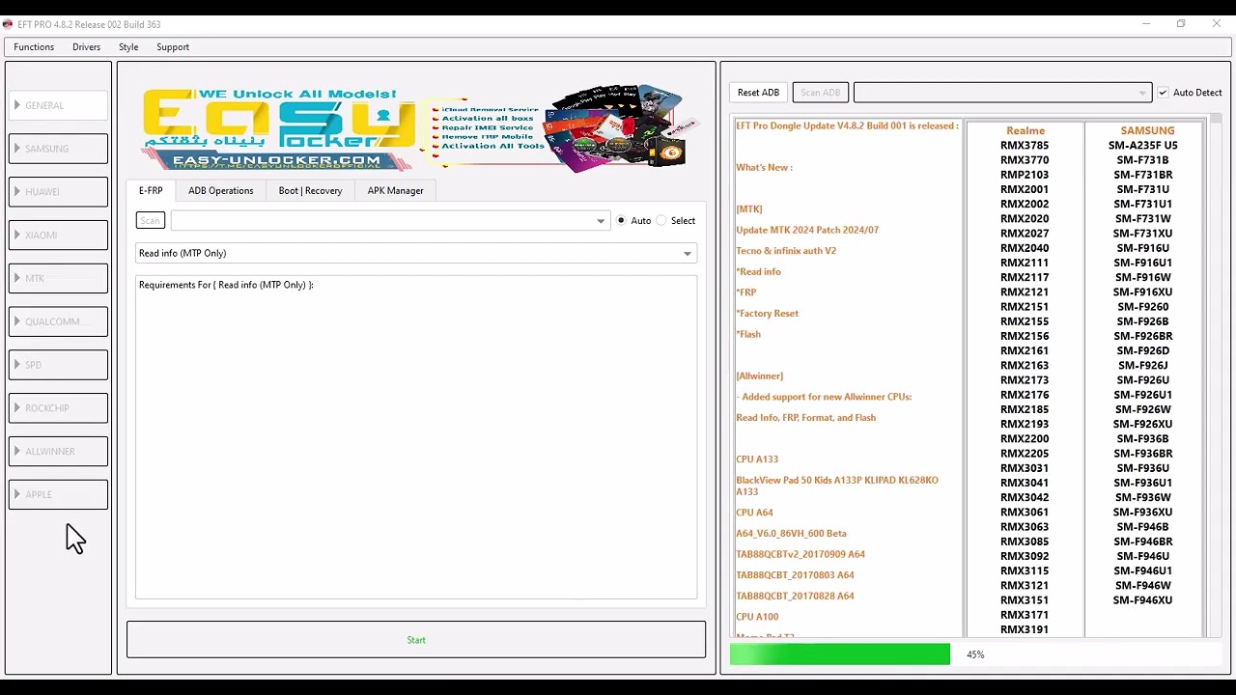Click the SM-F926B model entry
Viewport: 1236px width, 695px height.
pos(1143,321)
